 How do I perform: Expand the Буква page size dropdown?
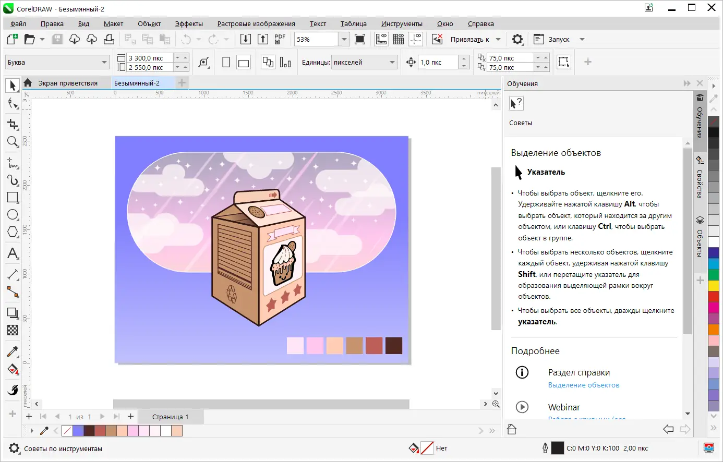[104, 63]
